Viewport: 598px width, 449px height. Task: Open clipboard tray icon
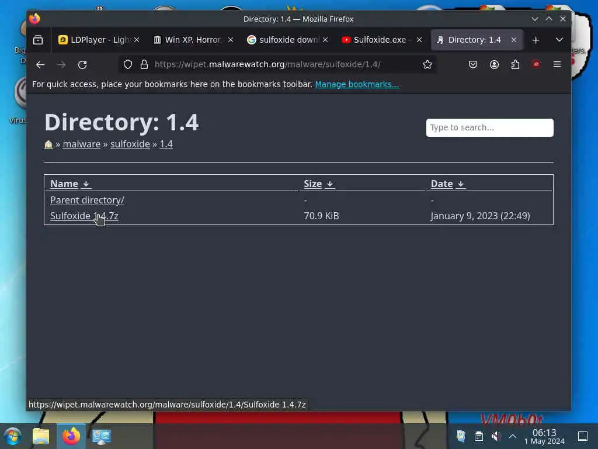[x=479, y=436]
